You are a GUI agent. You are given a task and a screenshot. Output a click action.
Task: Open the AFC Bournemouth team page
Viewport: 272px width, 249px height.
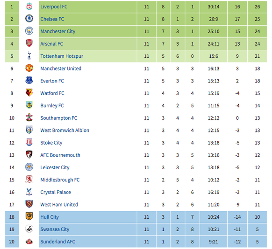tap(60, 155)
